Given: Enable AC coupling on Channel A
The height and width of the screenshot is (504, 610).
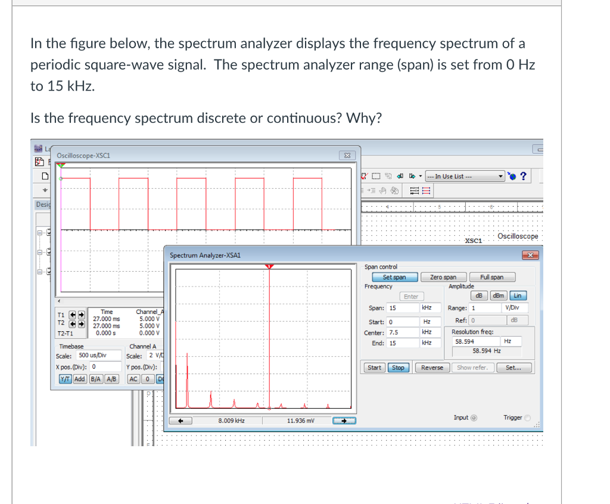Looking at the screenshot, I should (133, 379).
